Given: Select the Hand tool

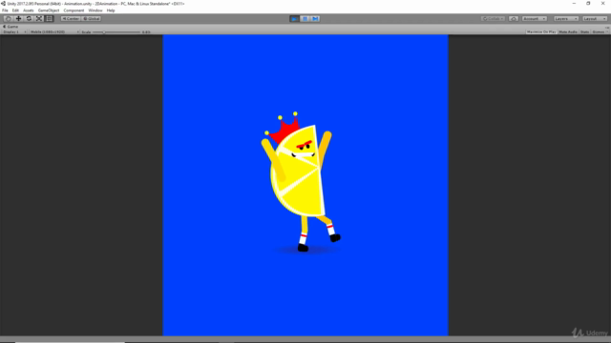Looking at the screenshot, I should [9, 19].
